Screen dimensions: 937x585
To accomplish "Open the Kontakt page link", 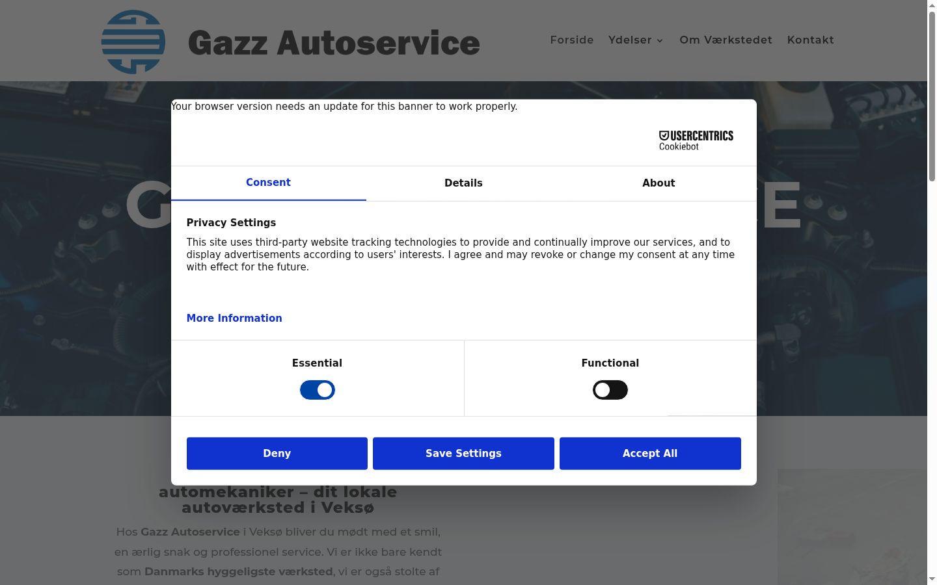I will (810, 40).
